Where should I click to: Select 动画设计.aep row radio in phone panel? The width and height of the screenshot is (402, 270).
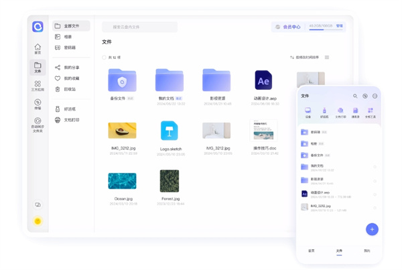point(375,194)
